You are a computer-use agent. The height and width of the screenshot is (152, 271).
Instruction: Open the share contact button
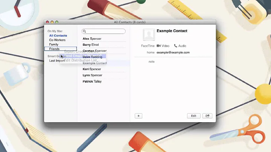point(207,116)
